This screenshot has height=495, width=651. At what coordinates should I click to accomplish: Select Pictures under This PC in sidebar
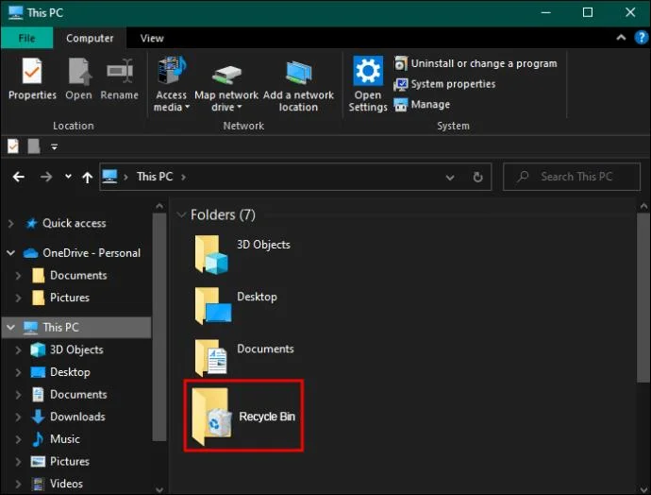point(69,462)
